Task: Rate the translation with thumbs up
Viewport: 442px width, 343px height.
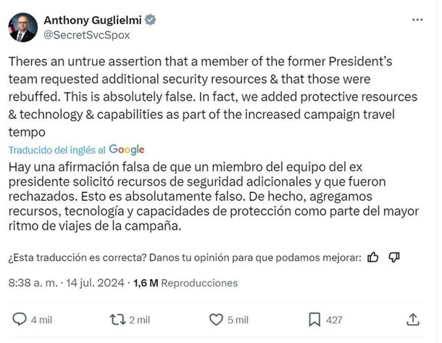Action: [373, 257]
